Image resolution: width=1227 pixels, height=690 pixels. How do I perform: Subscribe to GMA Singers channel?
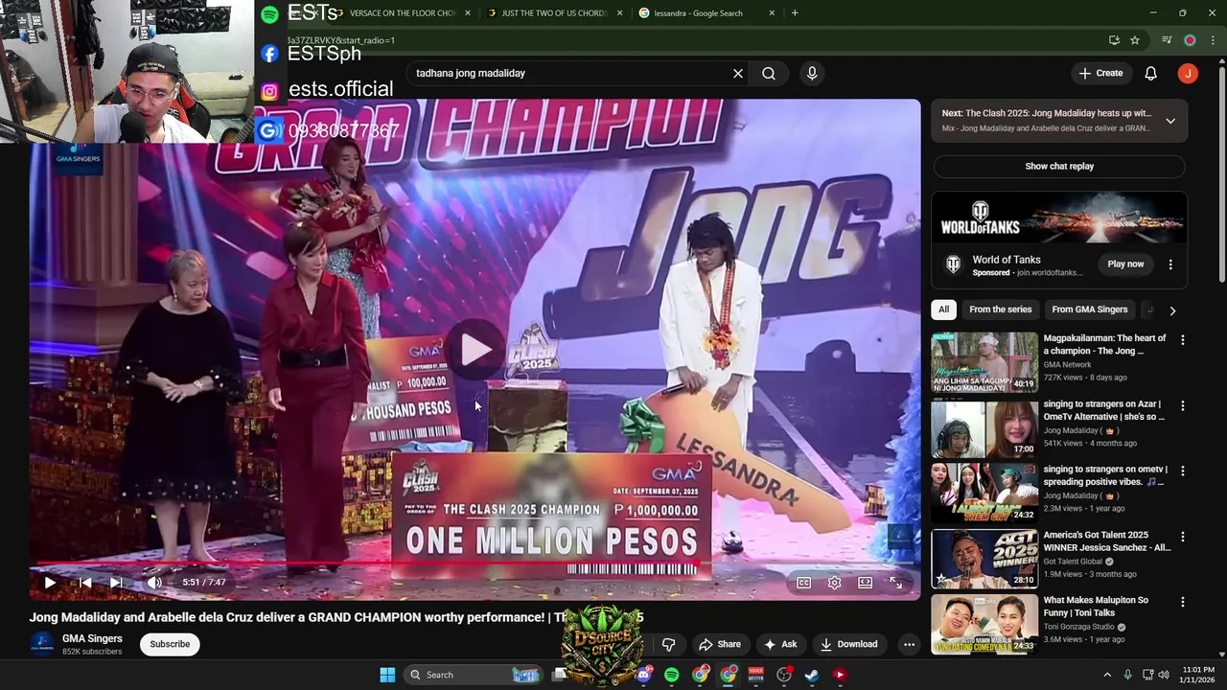pyautogui.click(x=170, y=644)
